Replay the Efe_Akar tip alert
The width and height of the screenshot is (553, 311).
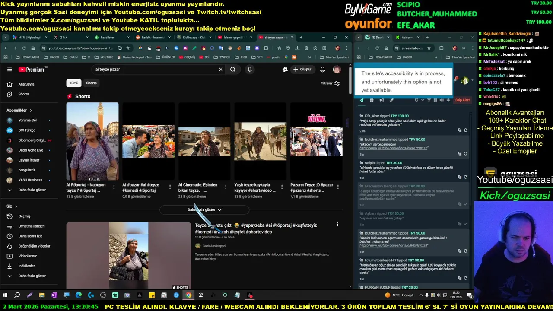click(465, 130)
